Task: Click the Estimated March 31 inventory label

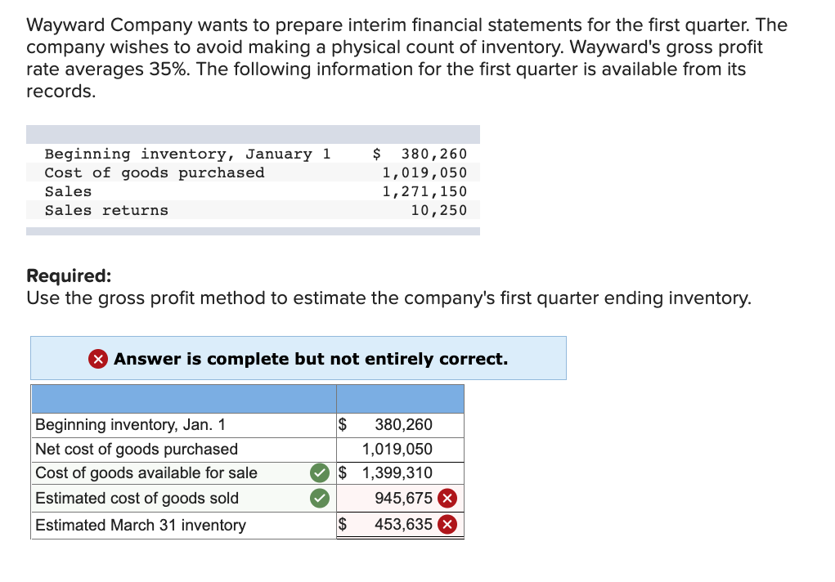Action: click(x=141, y=525)
